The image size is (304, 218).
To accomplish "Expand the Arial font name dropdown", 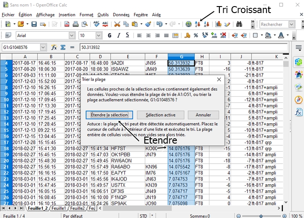I will pos(72,36).
